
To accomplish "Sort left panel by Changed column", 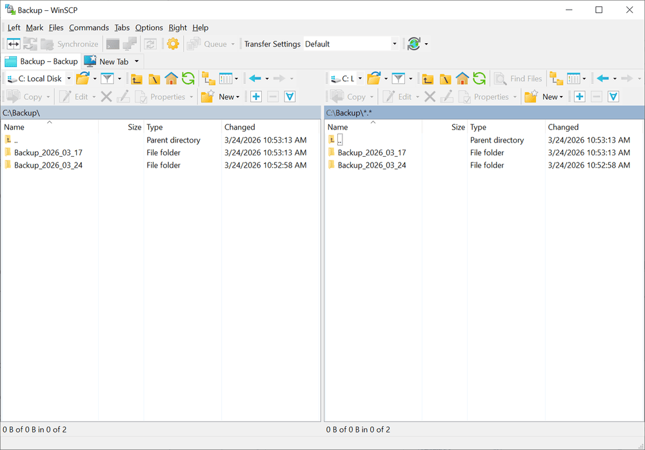I will [x=270, y=127].
